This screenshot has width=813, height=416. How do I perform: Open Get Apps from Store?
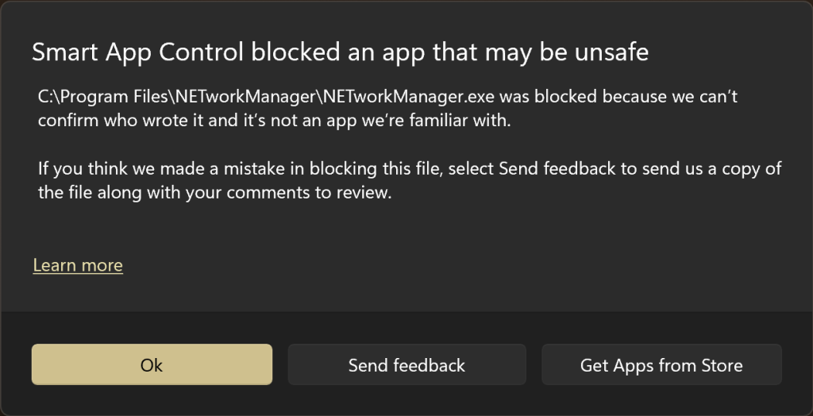661,365
